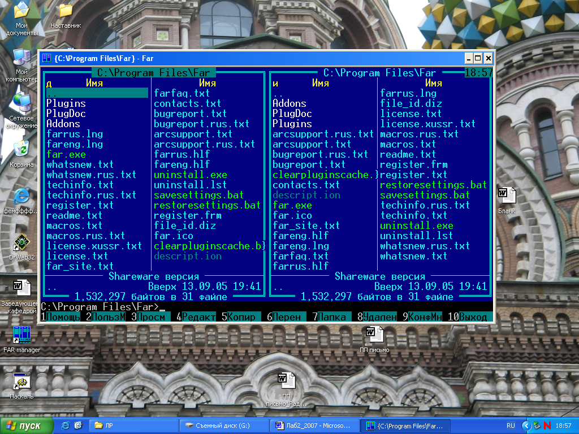Select uninstall.lst in right panel
Image resolution: width=579 pixels, height=434 pixels.
(x=417, y=236)
